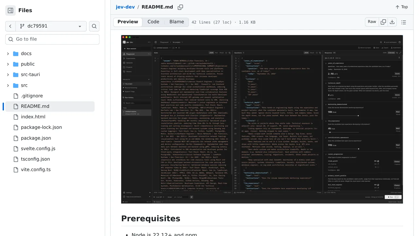This screenshot has width=419, height=236.
Task: Go to jev-dev repository root breadcrumb
Action: [125, 7]
